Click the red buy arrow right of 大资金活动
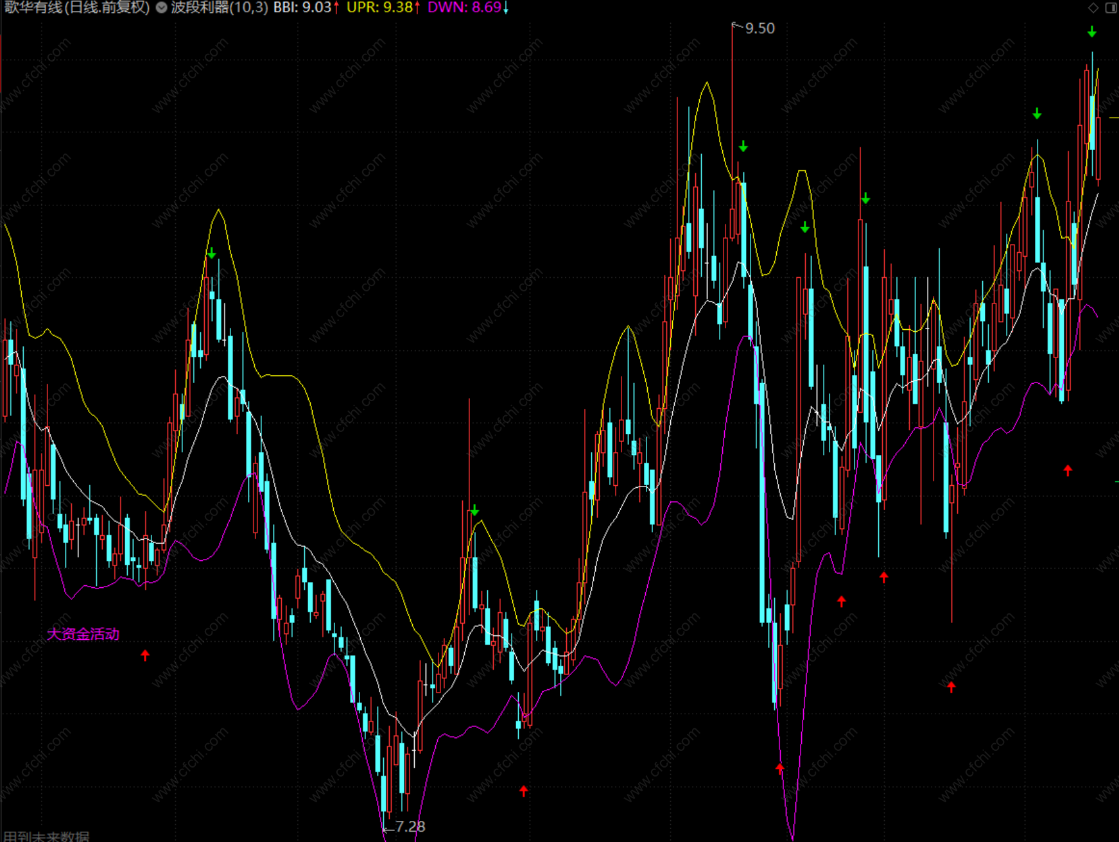Viewport: 1119px width, 842px height. pyautogui.click(x=145, y=655)
